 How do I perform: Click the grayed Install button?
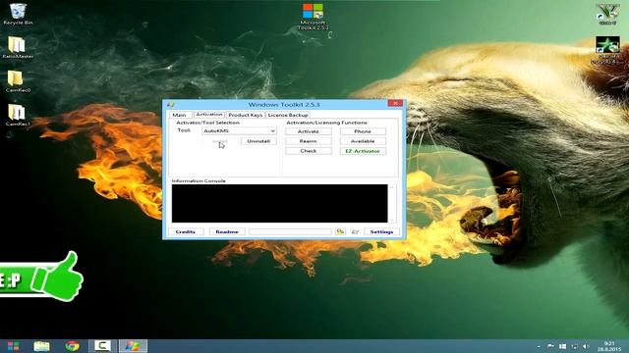tap(220, 141)
